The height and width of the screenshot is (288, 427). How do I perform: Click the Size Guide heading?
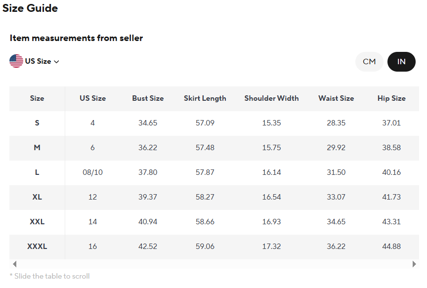[x=30, y=8]
